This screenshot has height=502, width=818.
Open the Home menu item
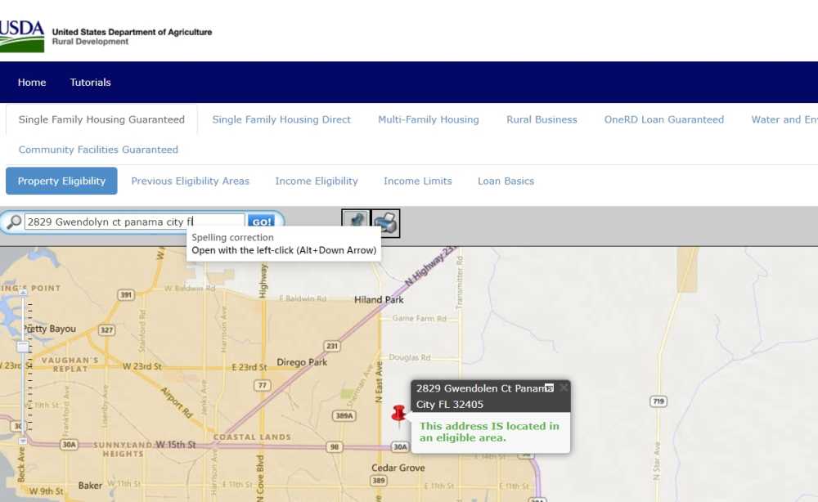32,83
